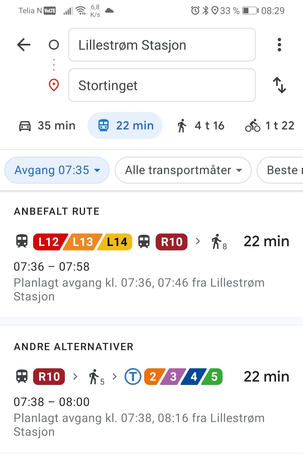Tap the T-bane metro logo icon
The height and width of the screenshot is (454, 303).
coord(133,377)
